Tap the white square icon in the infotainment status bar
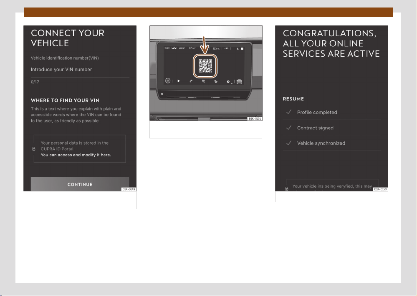This screenshot has height=296, width=417. tap(242, 49)
